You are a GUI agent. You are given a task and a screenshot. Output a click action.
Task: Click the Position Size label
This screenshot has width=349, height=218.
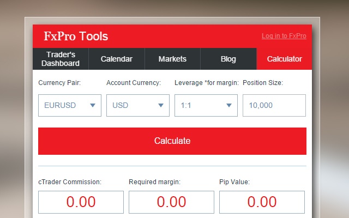[263, 83]
